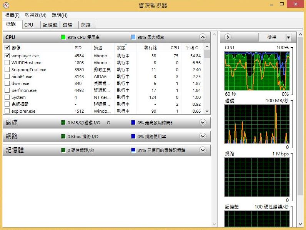Click the green 硬性錯誤 swatch
The height and width of the screenshot is (230, 306).
[63, 150]
